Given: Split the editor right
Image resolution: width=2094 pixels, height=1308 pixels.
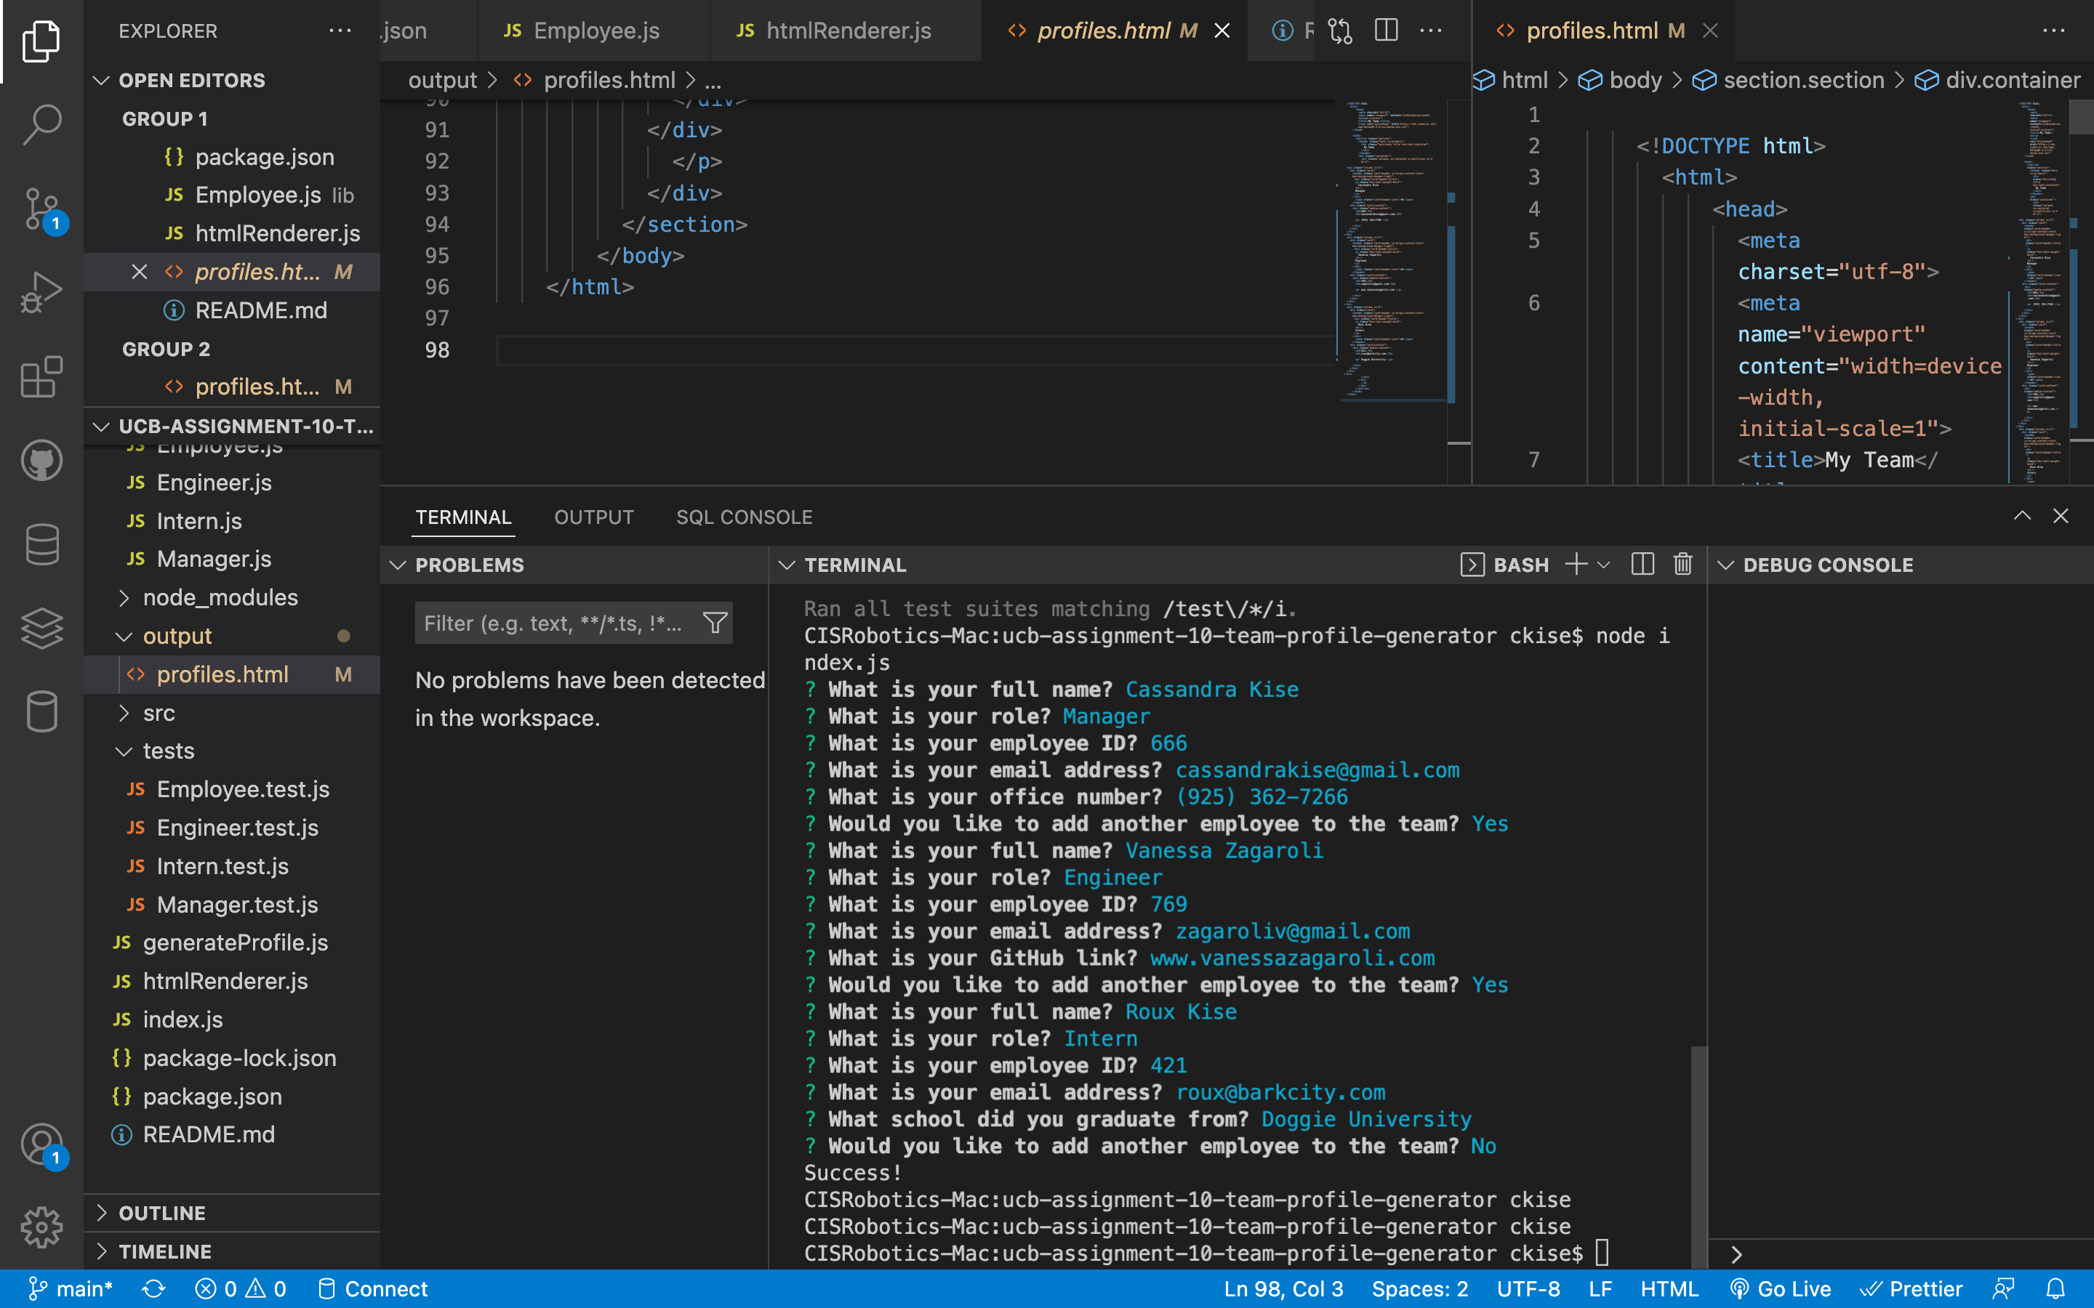Looking at the screenshot, I should pyautogui.click(x=1387, y=31).
